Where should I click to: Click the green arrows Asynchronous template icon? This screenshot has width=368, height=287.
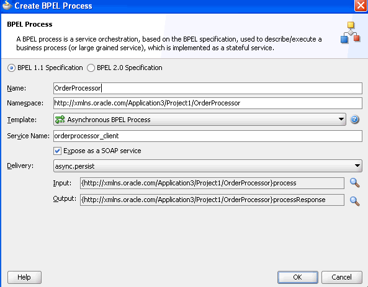click(60, 120)
